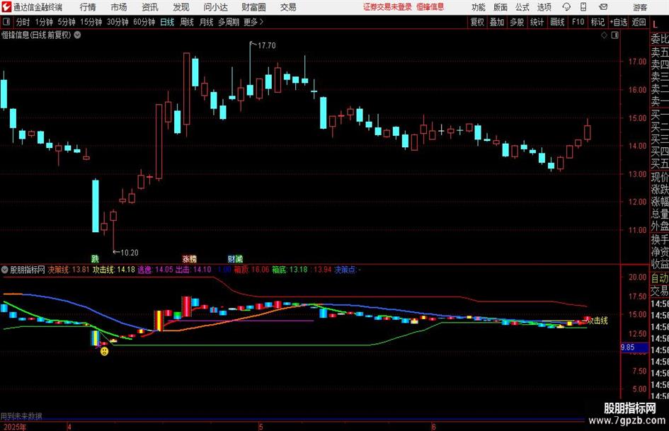Click the 17.70 high price label
The width and height of the screenshot is (669, 431).
coord(266,45)
